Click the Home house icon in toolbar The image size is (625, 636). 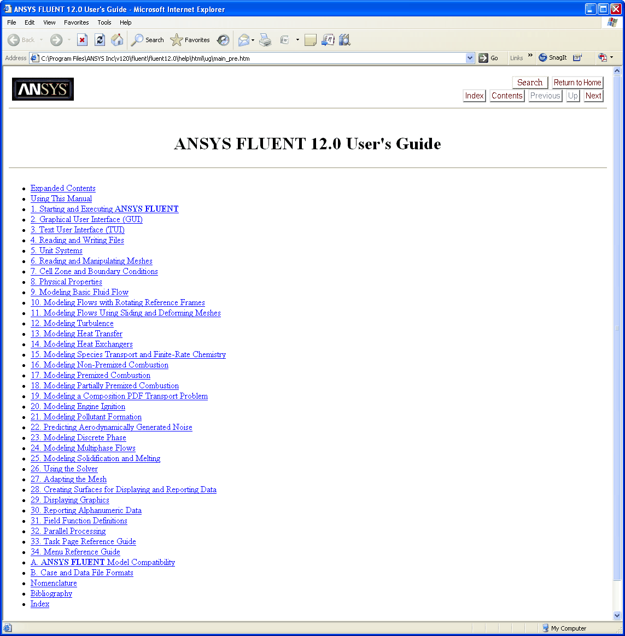117,40
